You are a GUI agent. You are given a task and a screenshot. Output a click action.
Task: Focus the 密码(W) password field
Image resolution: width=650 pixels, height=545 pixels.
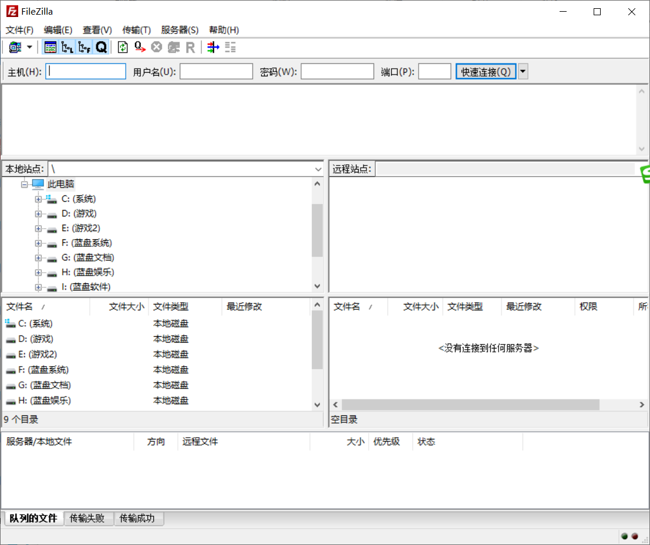tap(338, 71)
